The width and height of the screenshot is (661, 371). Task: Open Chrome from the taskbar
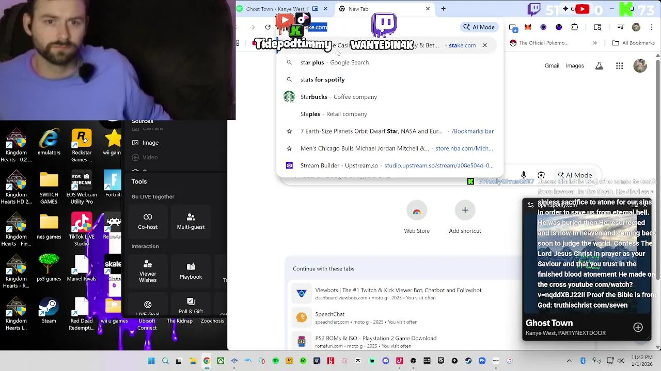pyautogui.click(x=207, y=361)
